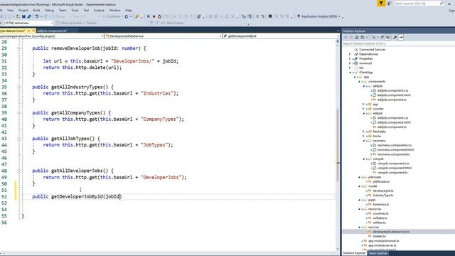Image resolution: width=455 pixels, height=256 pixels.
Task: Collapse getAllIndustryTypes code block
Action: pyautogui.click(x=19, y=87)
